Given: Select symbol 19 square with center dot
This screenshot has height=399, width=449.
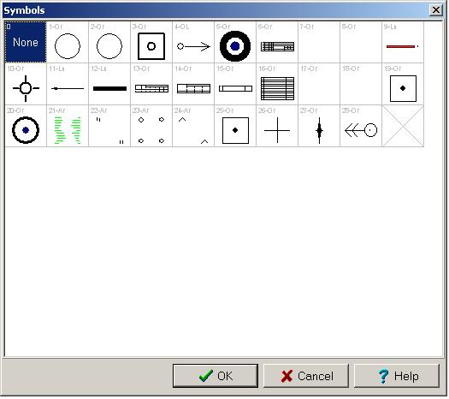Looking at the screenshot, I should 403,84.
